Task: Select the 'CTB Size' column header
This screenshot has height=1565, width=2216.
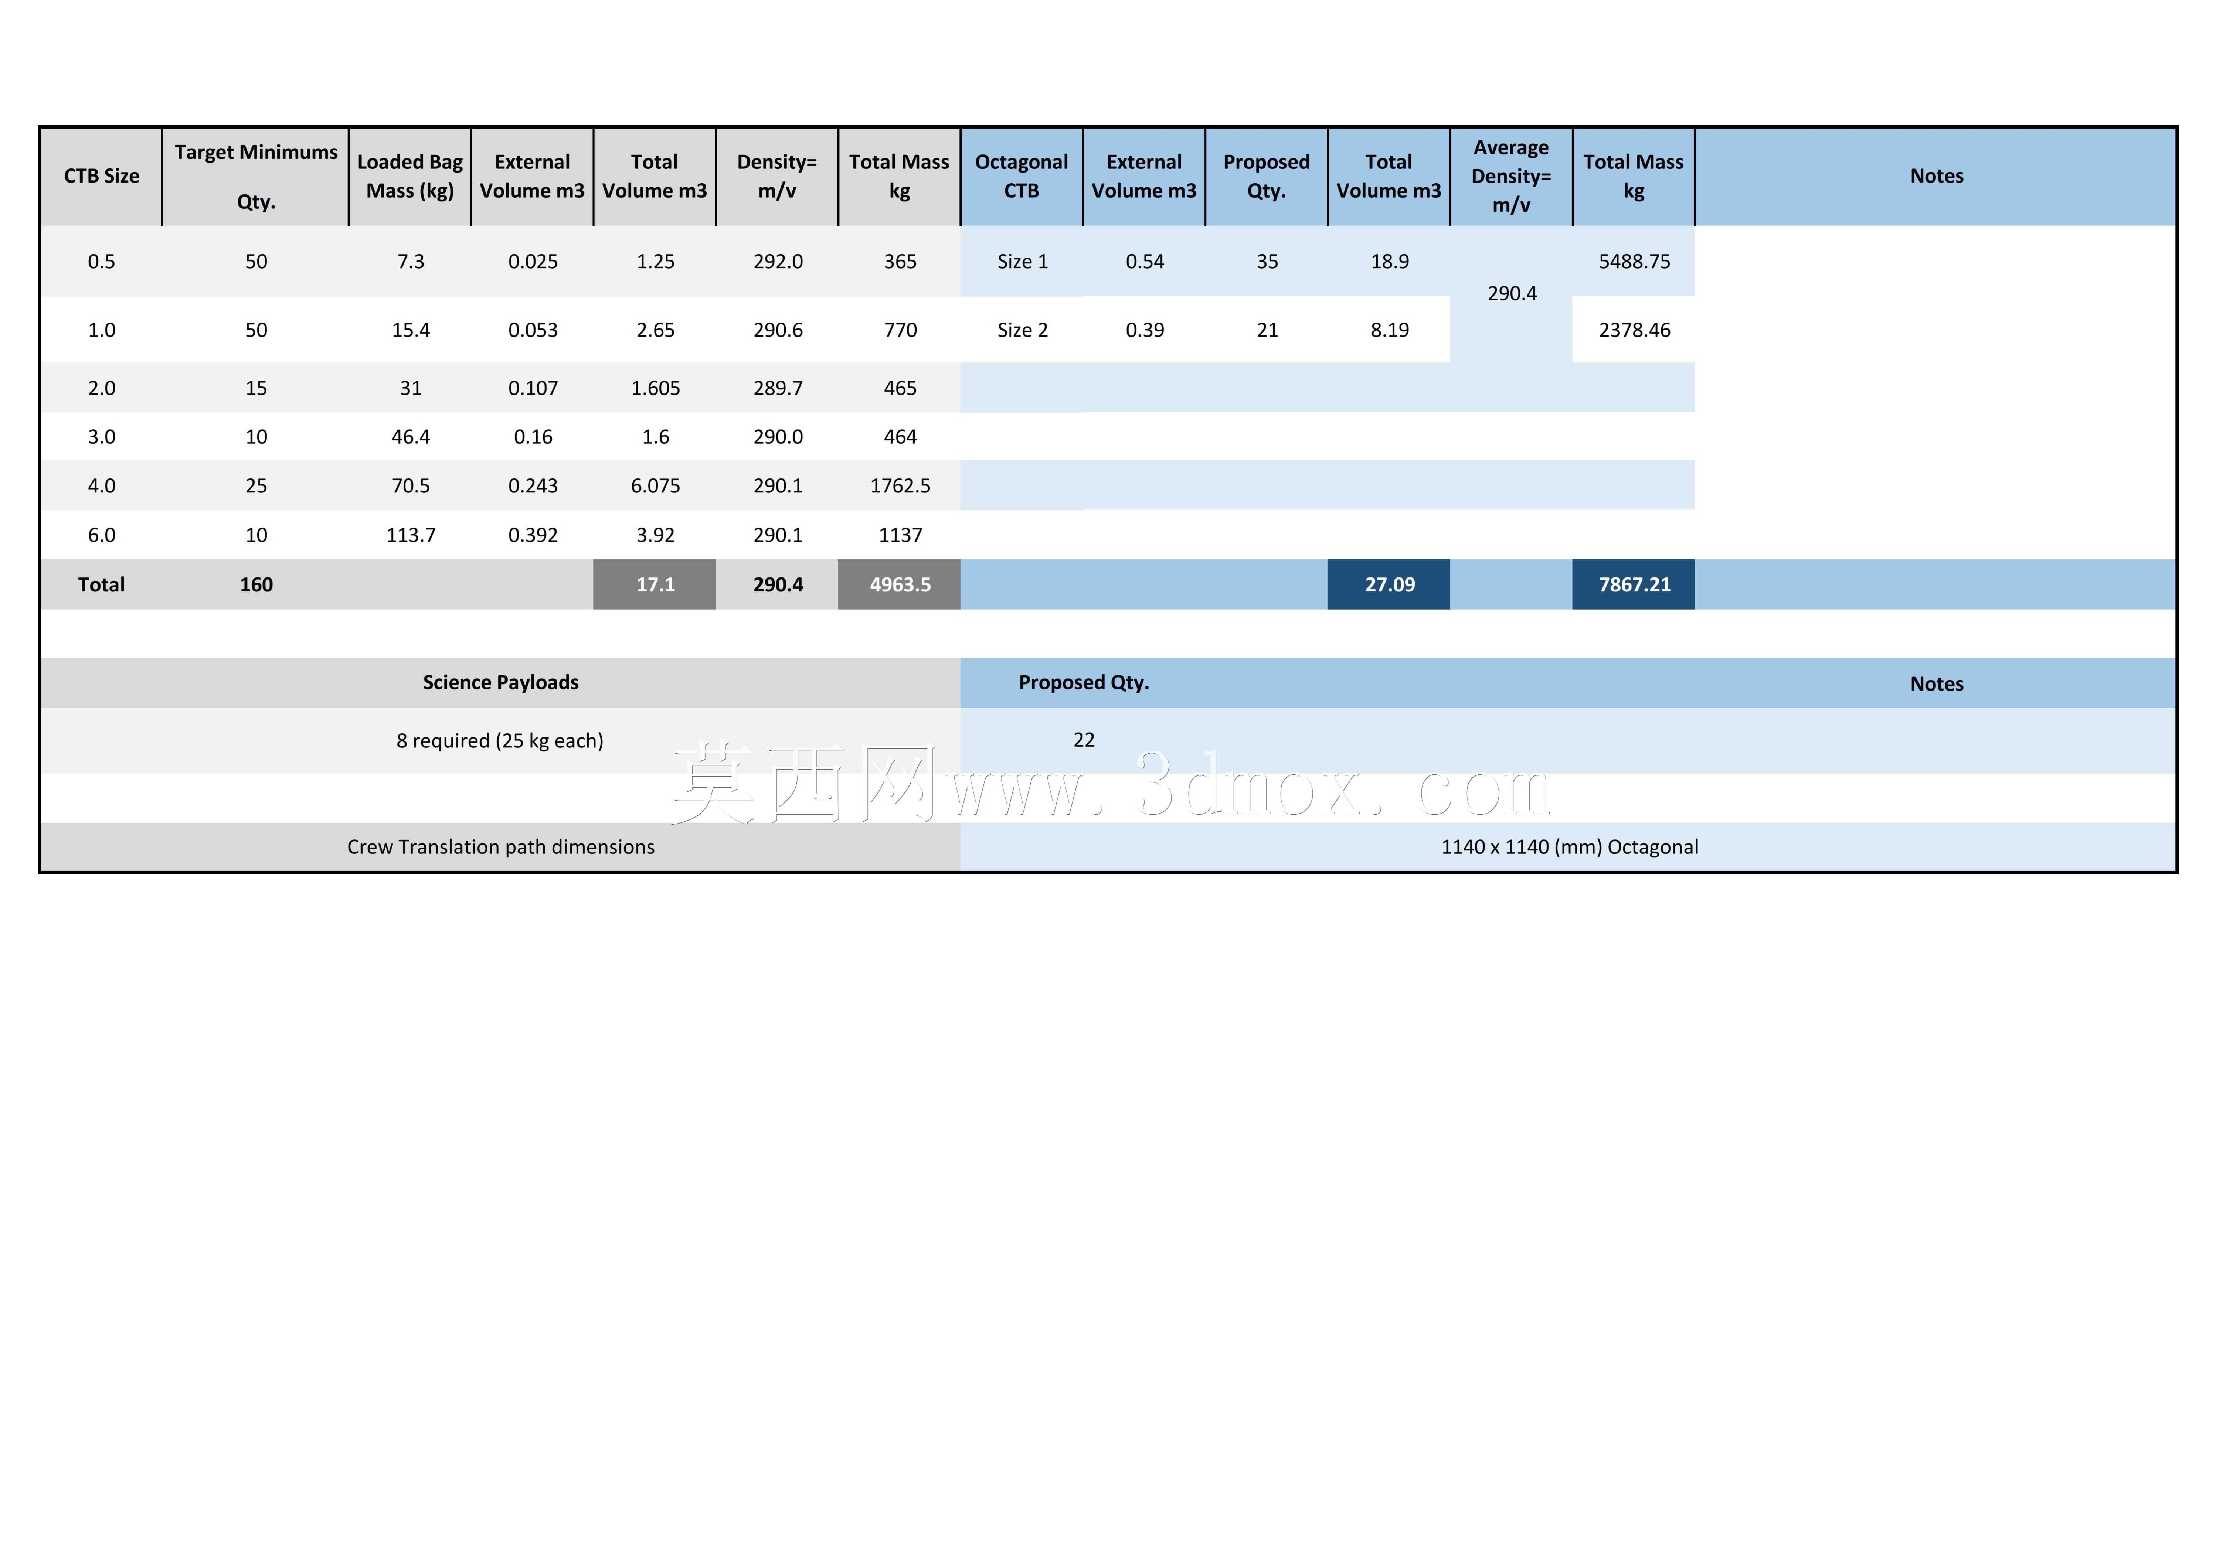Action: point(101,177)
